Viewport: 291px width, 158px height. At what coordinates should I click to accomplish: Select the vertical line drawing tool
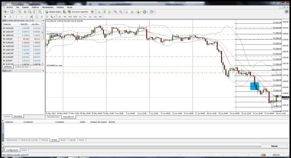tap(16, 17)
